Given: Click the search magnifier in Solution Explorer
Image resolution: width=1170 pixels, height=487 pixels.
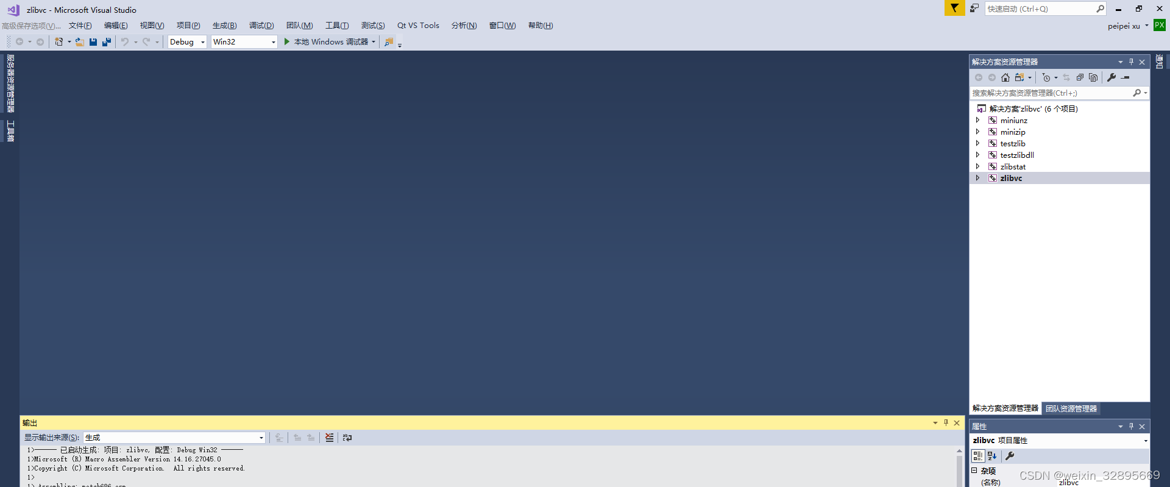Looking at the screenshot, I should tap(1136, 93).
